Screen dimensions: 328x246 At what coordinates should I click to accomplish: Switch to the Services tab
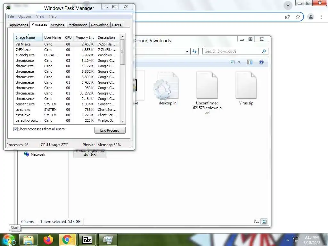pyautogui.click(x=57, y=25)
